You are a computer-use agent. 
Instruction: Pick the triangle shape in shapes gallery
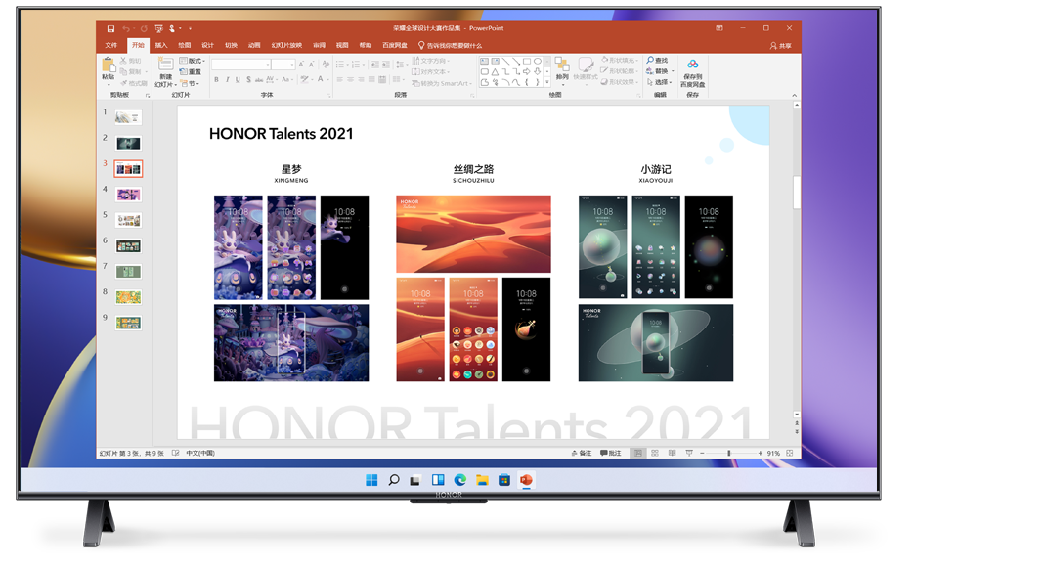pyautogui.click(x=496, y=72)
